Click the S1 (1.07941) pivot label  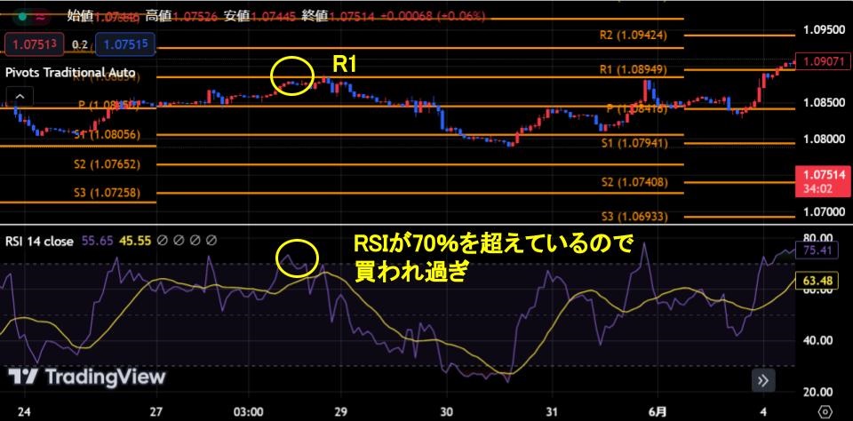634,143
